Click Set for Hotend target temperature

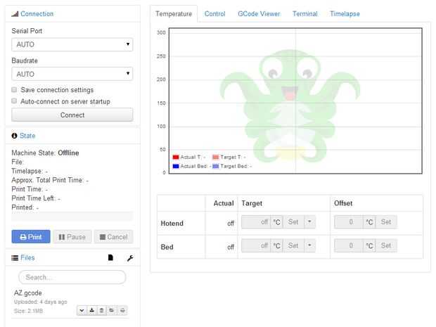coord(293,222)
